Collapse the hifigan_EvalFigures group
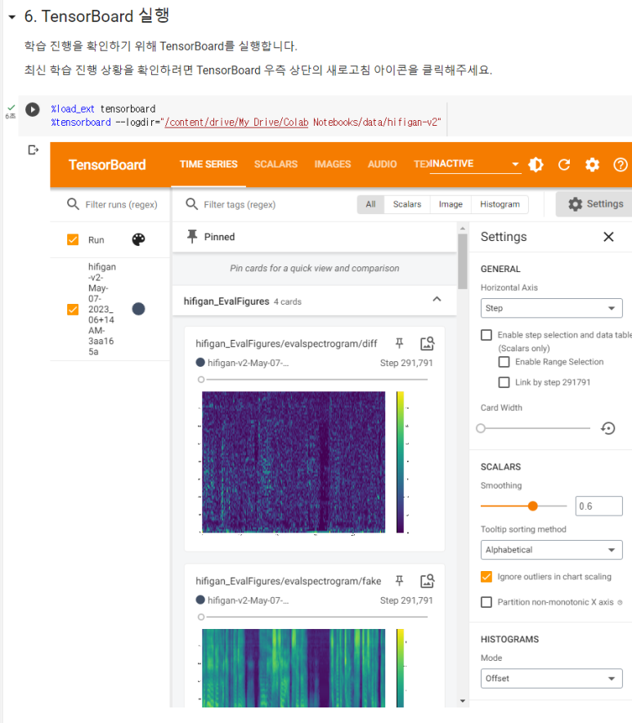The image size is (632, 723). (x=437, y=299)
